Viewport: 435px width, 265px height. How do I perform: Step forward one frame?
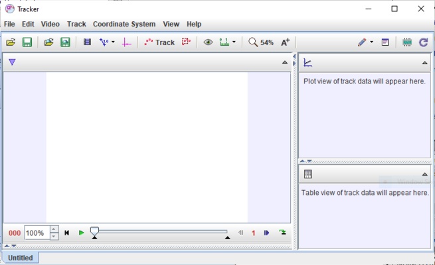coord(266,233)
